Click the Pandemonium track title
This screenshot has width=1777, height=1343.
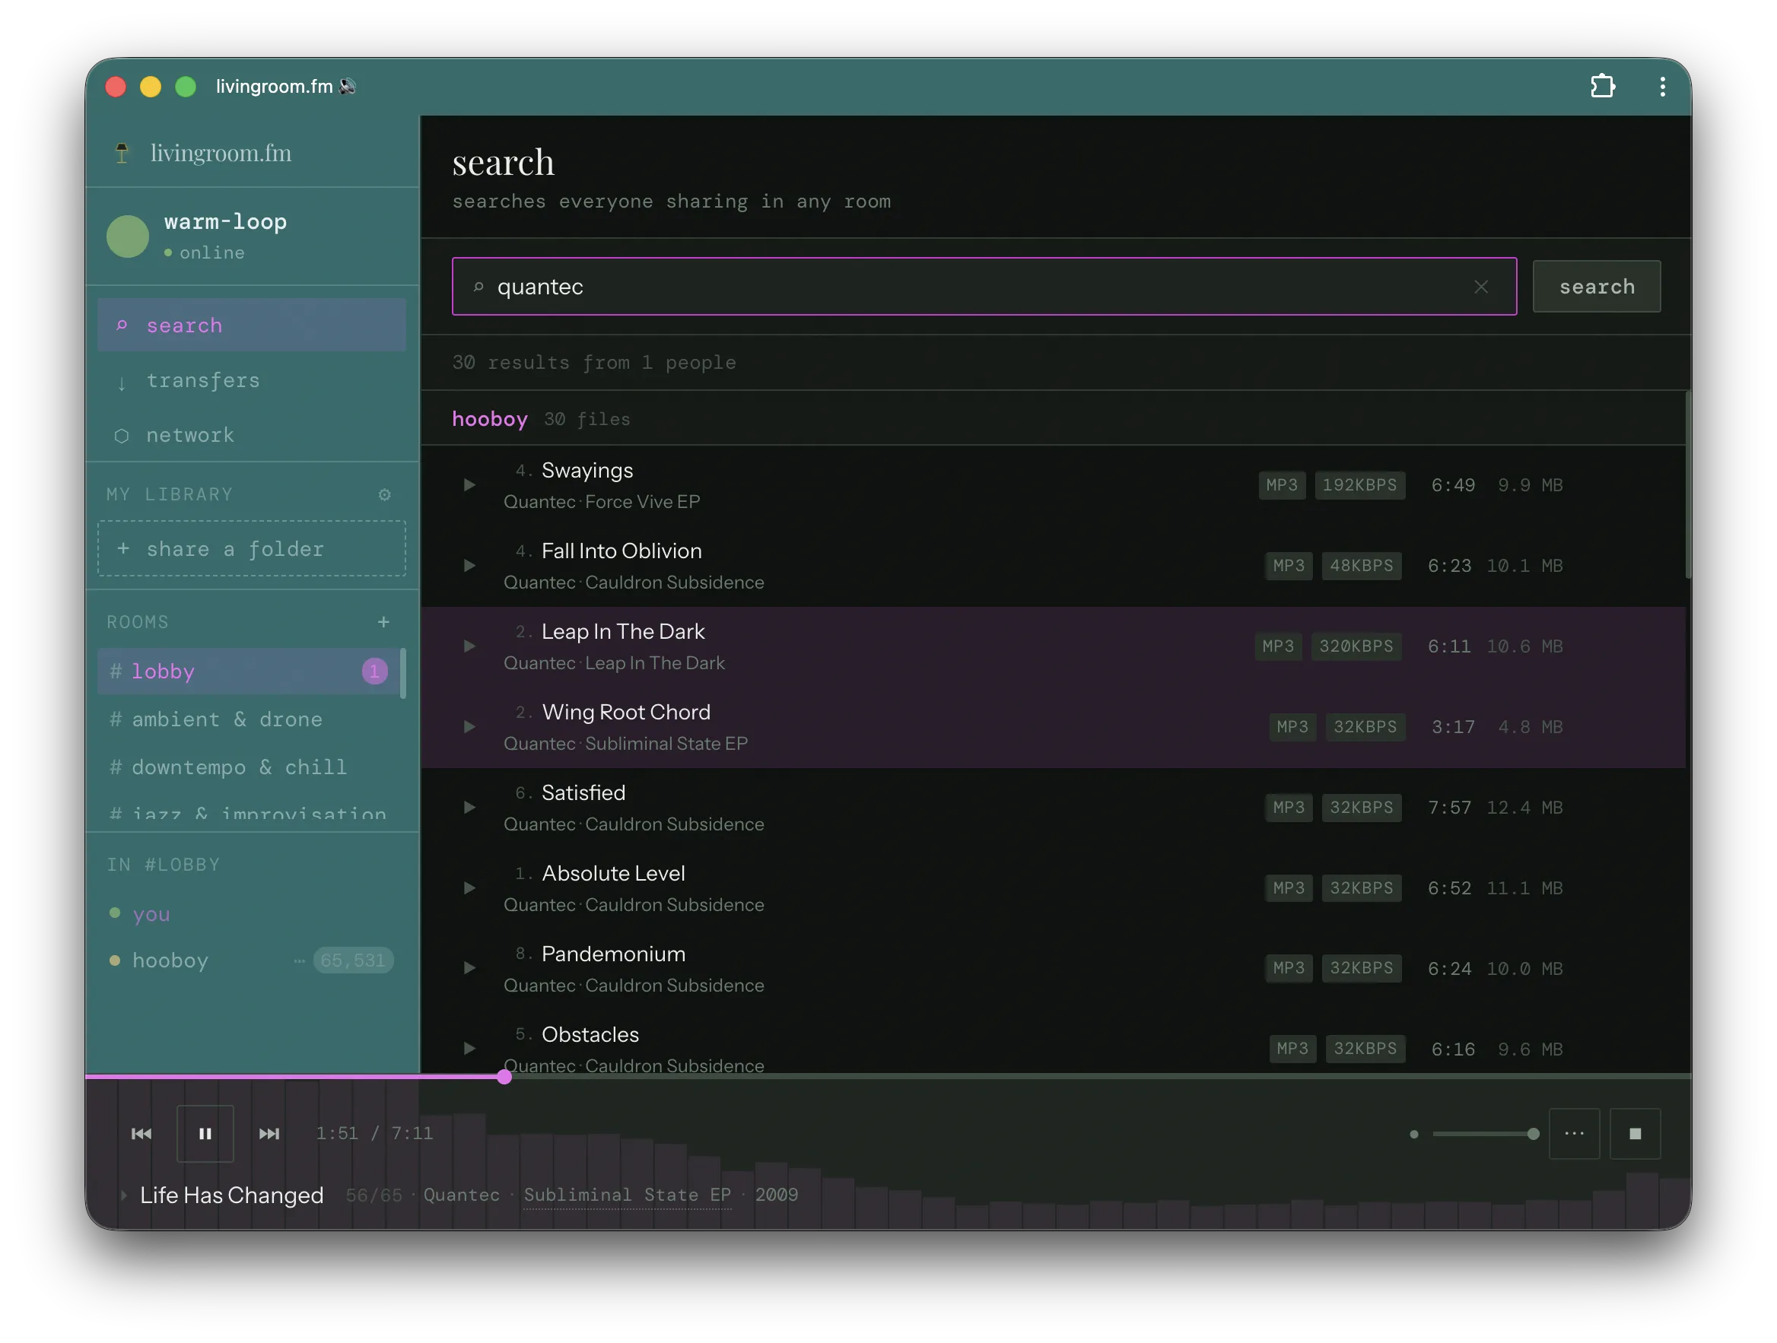coord(613,954)
